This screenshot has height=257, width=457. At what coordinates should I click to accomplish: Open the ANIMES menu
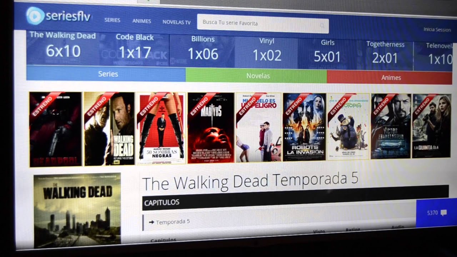click(x=142, y=21)
